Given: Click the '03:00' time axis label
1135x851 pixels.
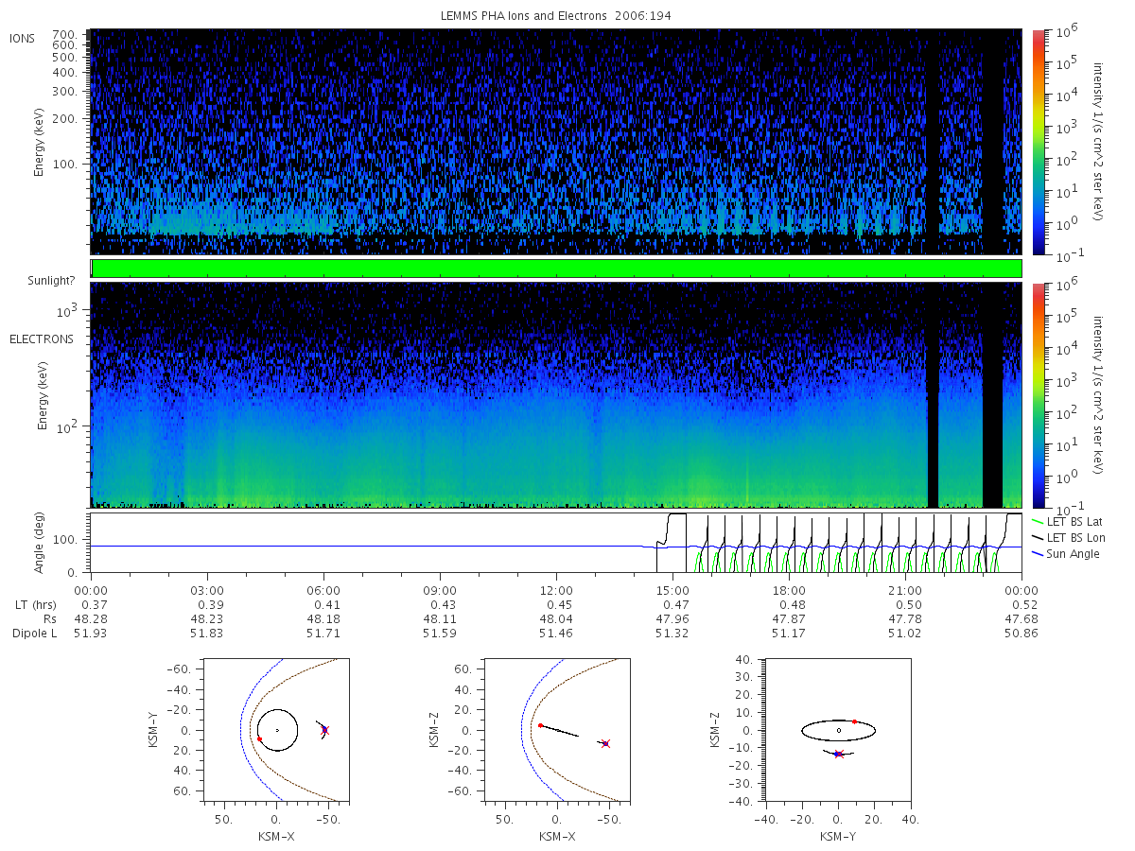Looking at the screenshot, I should (207, 590).
